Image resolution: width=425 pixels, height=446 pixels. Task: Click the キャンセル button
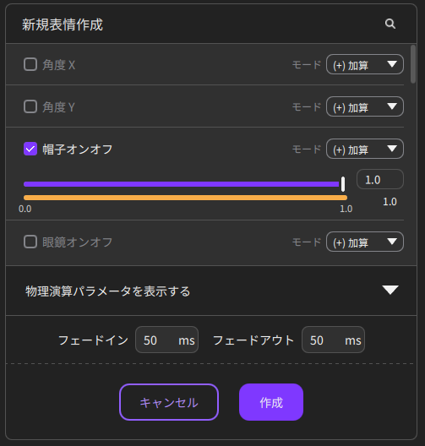(169, 402)
